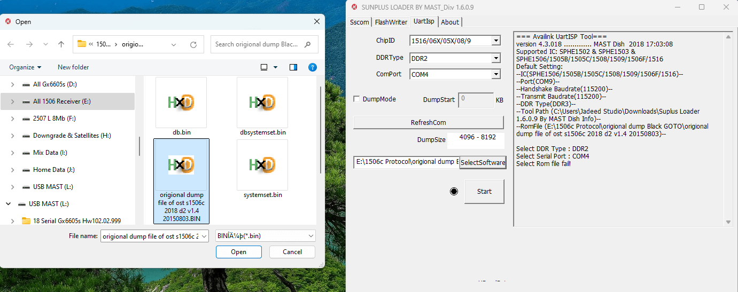The image size is (738, 292).
Task: Click the search magnifier icon
Action: [x=308, y=44]
